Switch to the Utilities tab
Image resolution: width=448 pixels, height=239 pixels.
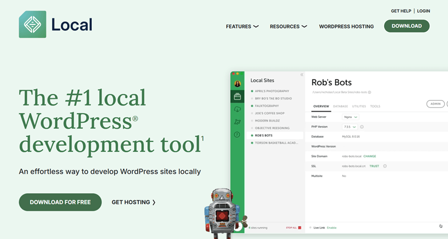359,106
